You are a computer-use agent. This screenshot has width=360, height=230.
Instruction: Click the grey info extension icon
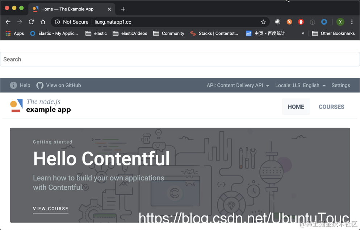[x=312, y=22]
